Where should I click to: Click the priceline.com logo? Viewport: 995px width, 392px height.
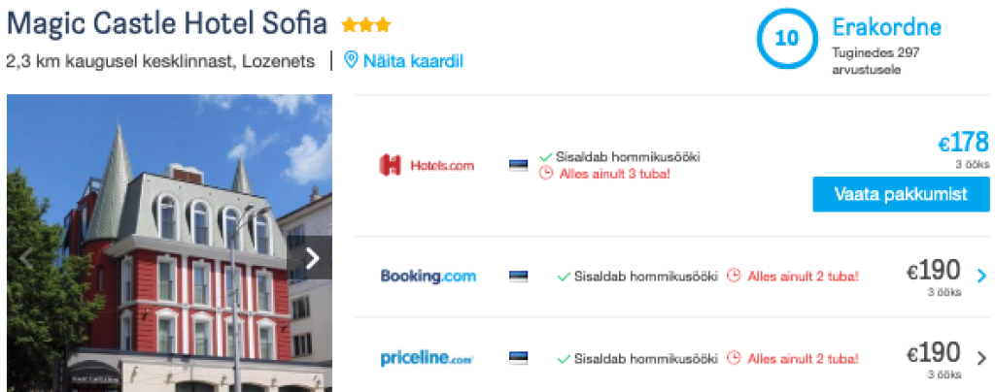click(427, 358)
